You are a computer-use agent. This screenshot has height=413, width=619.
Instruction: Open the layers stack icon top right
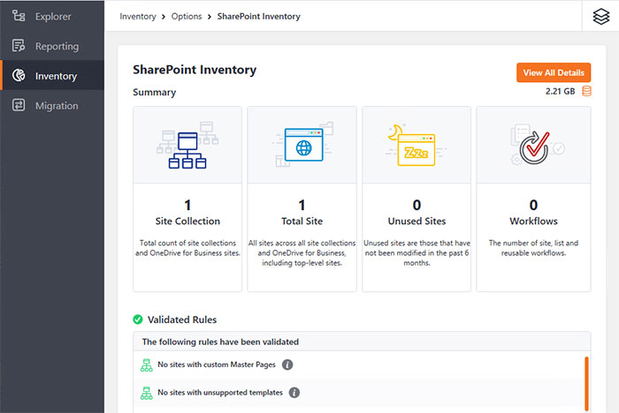point(600,17)
